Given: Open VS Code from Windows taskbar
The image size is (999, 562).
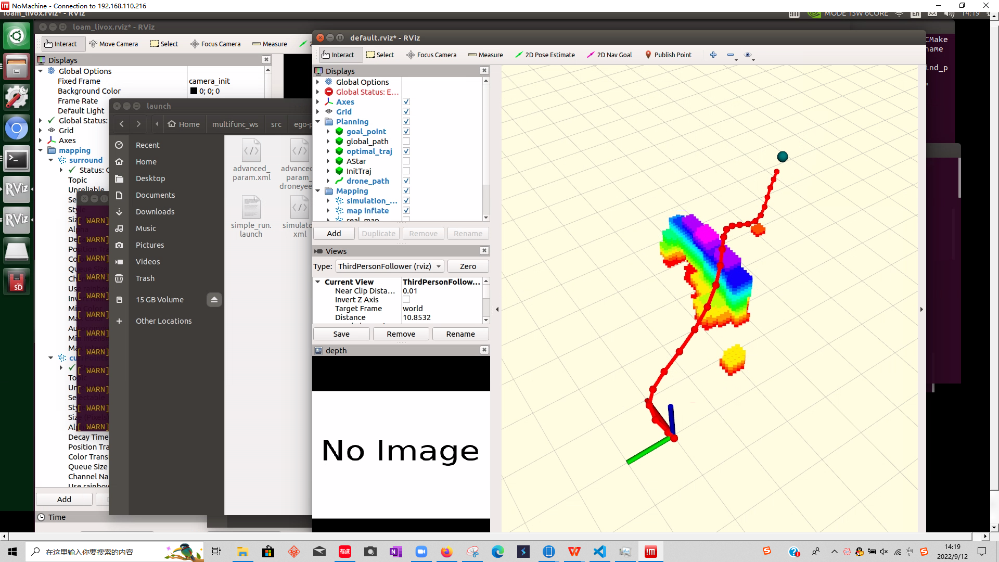Looking at the screenshot, I should [x=600, y=552].
